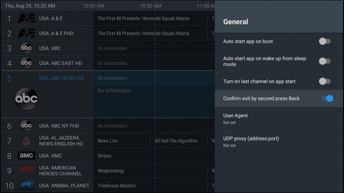Toggle auto start on wake up from sleep
Viewport: 344px width, 193px height.
[x=324, y=61]
